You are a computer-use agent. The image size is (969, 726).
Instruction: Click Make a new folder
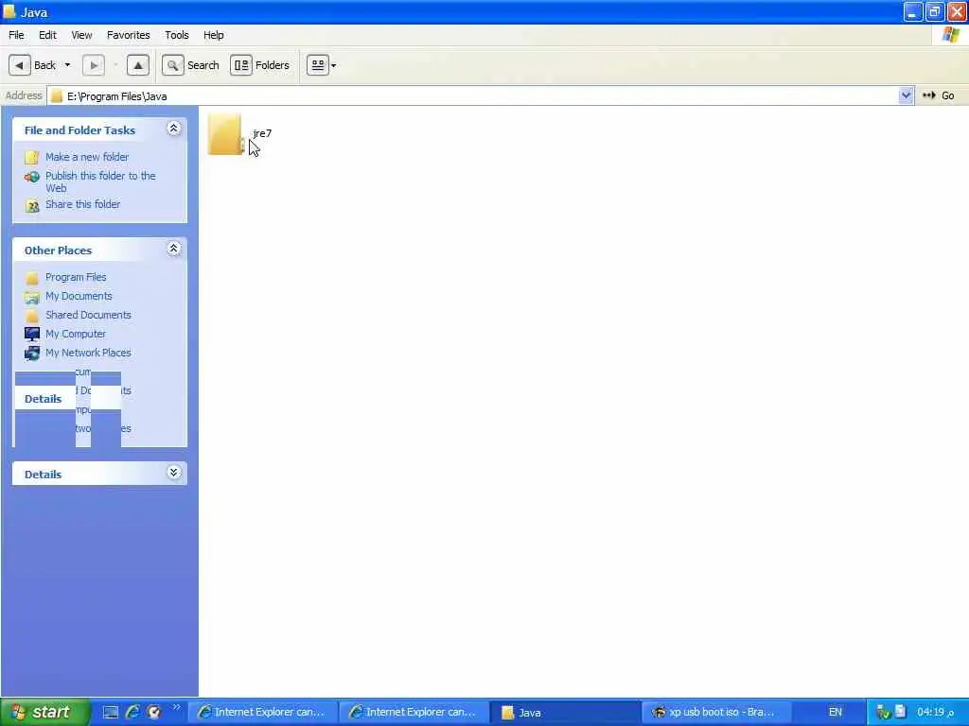pos(87,157)
